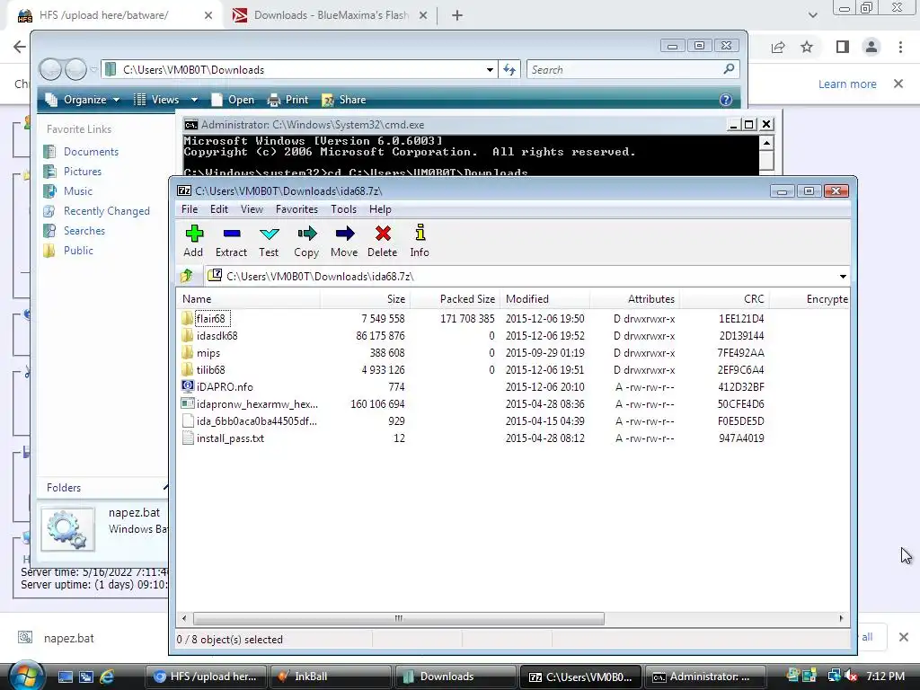This screenshot has height=690, width=920.
Task: Select the mips folder
Action: (208, 352)
